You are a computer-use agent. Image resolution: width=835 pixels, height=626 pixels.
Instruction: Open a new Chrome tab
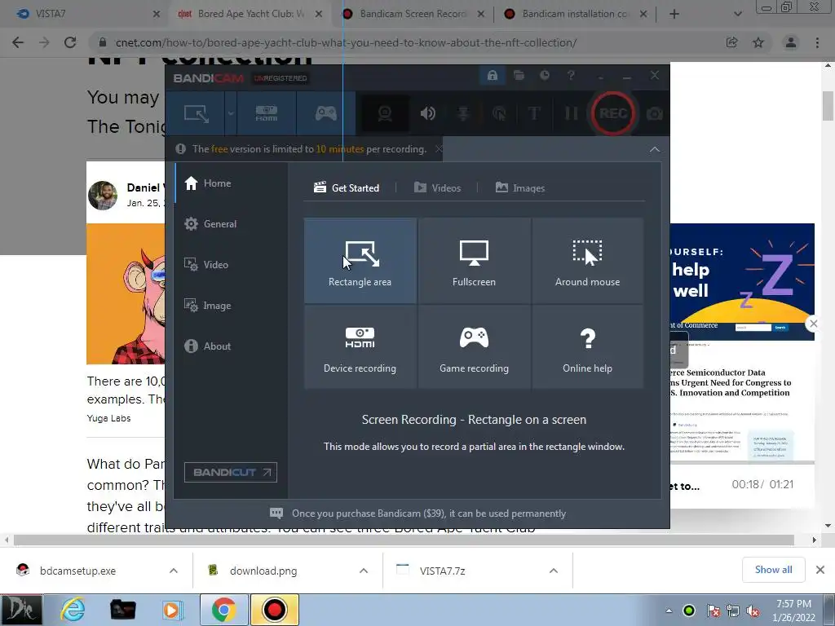(x=674, y=14)
